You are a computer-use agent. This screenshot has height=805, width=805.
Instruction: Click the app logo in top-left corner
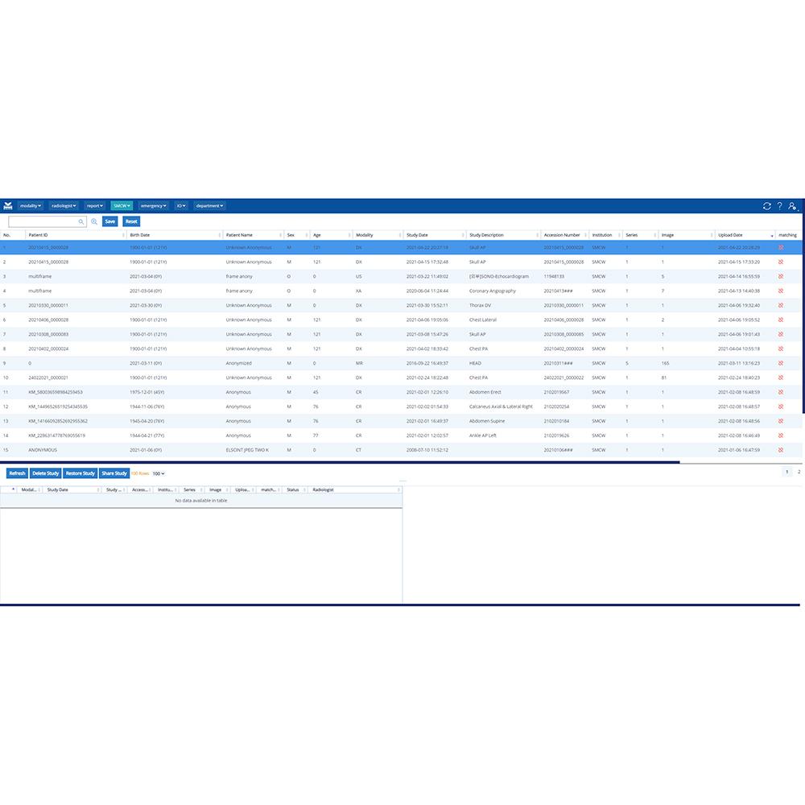click(x=8, y=206)
